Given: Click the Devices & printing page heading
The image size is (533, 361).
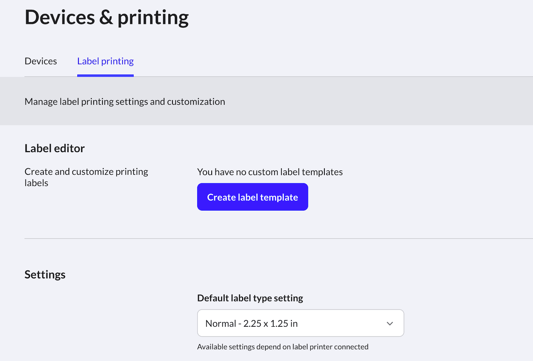Looking at the screenshot, I should pyautogui.click(x=107, y=18).
